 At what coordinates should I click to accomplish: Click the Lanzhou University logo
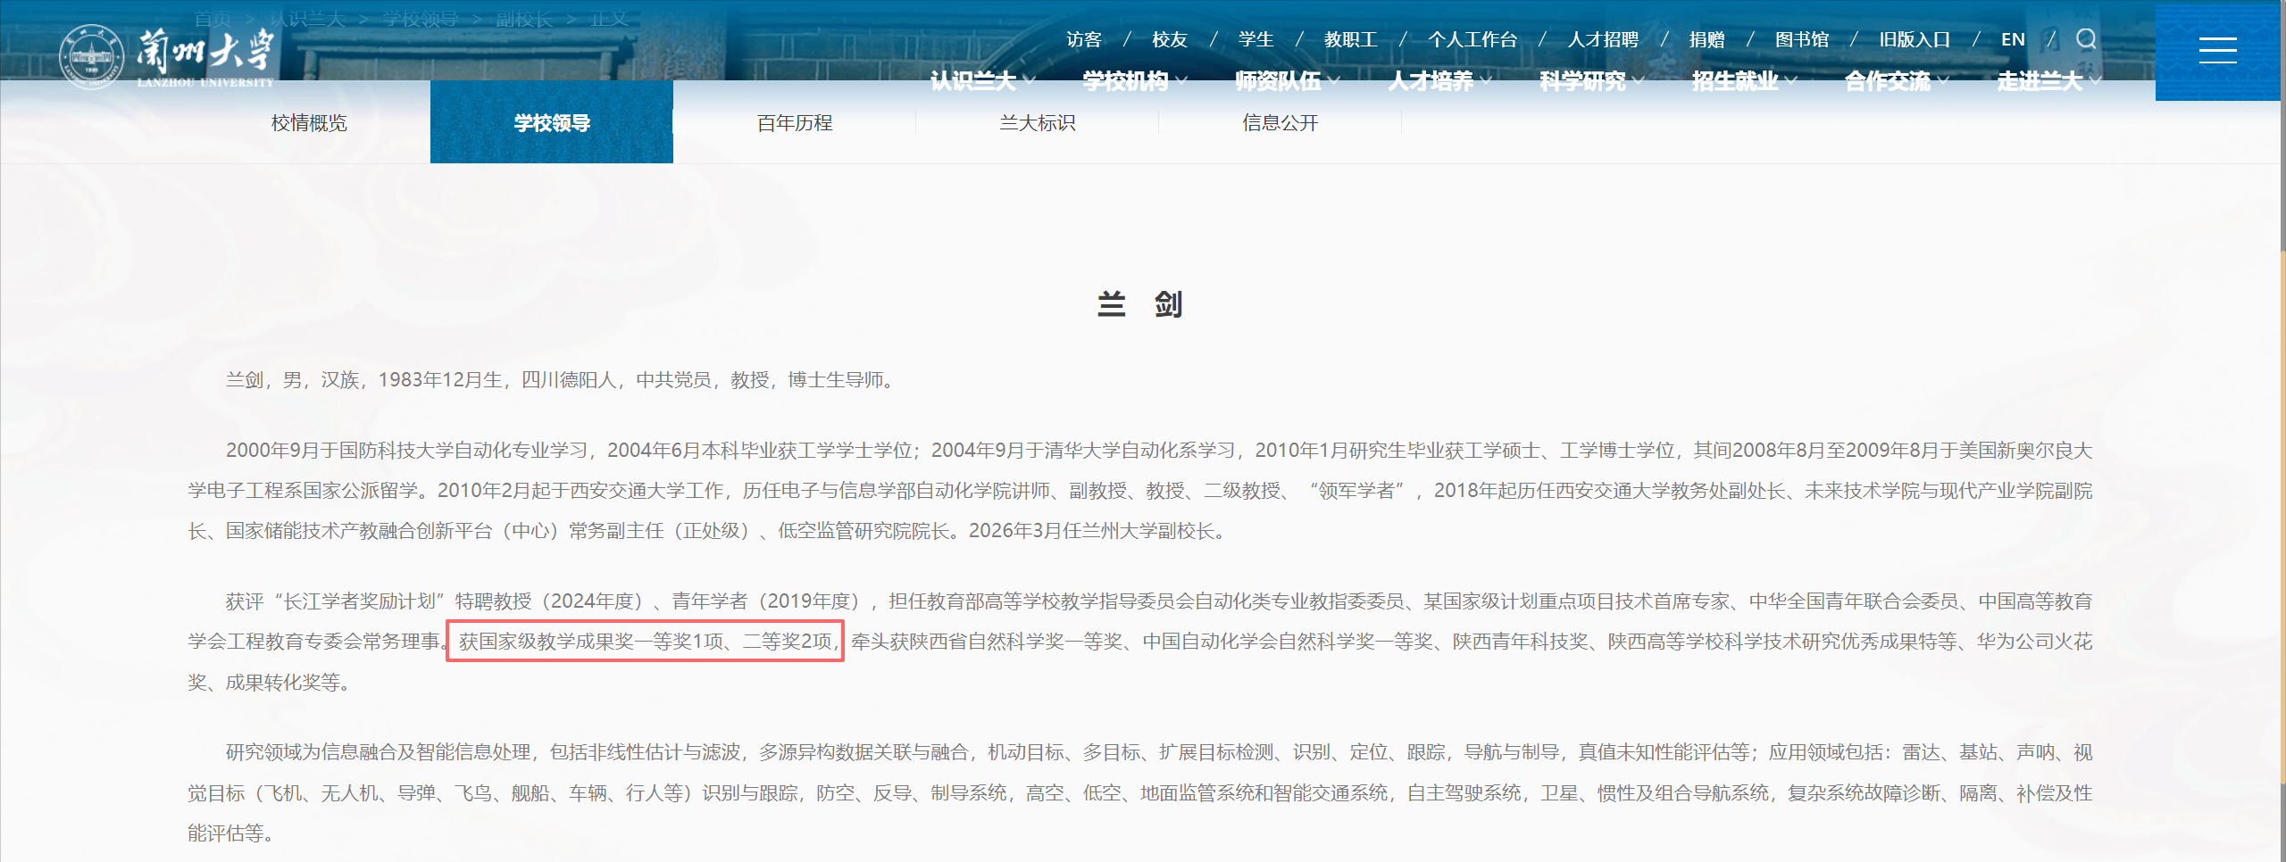click(x=167, y=56)
